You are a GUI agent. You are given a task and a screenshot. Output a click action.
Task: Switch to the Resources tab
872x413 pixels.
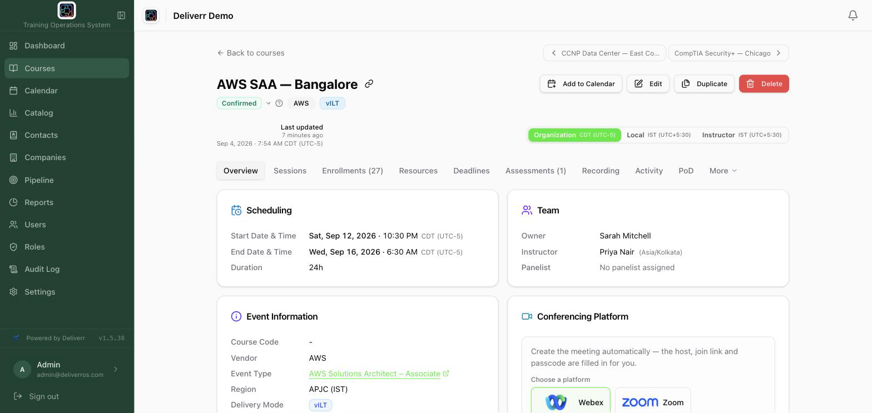418,171
